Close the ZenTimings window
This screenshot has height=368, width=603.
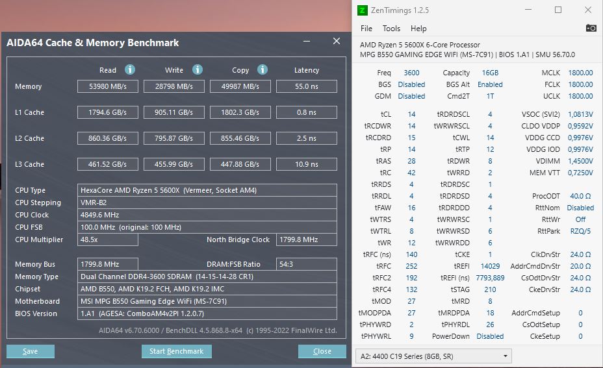(588, 10)
